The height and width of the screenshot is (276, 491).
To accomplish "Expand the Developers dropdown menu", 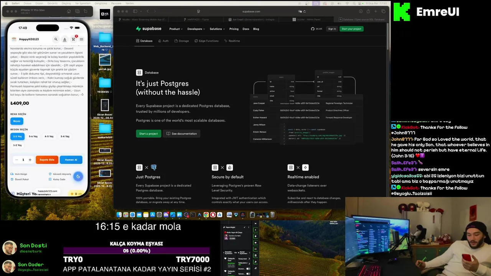I will 196,29.
